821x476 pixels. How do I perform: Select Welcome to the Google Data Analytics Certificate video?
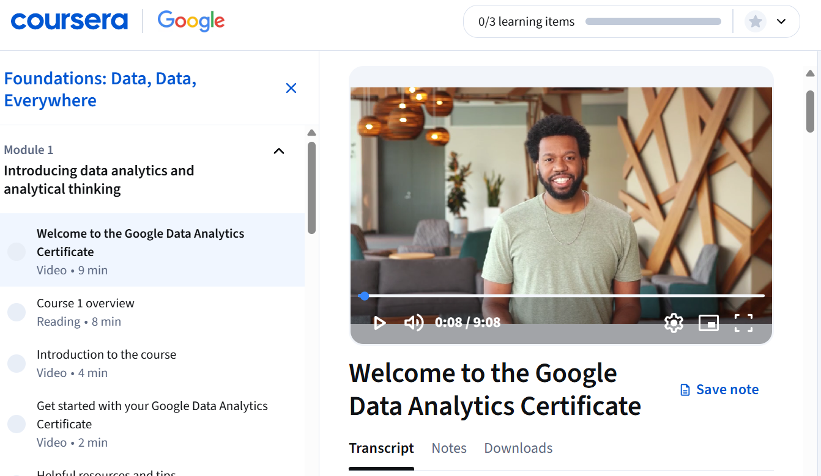point(152,250)
